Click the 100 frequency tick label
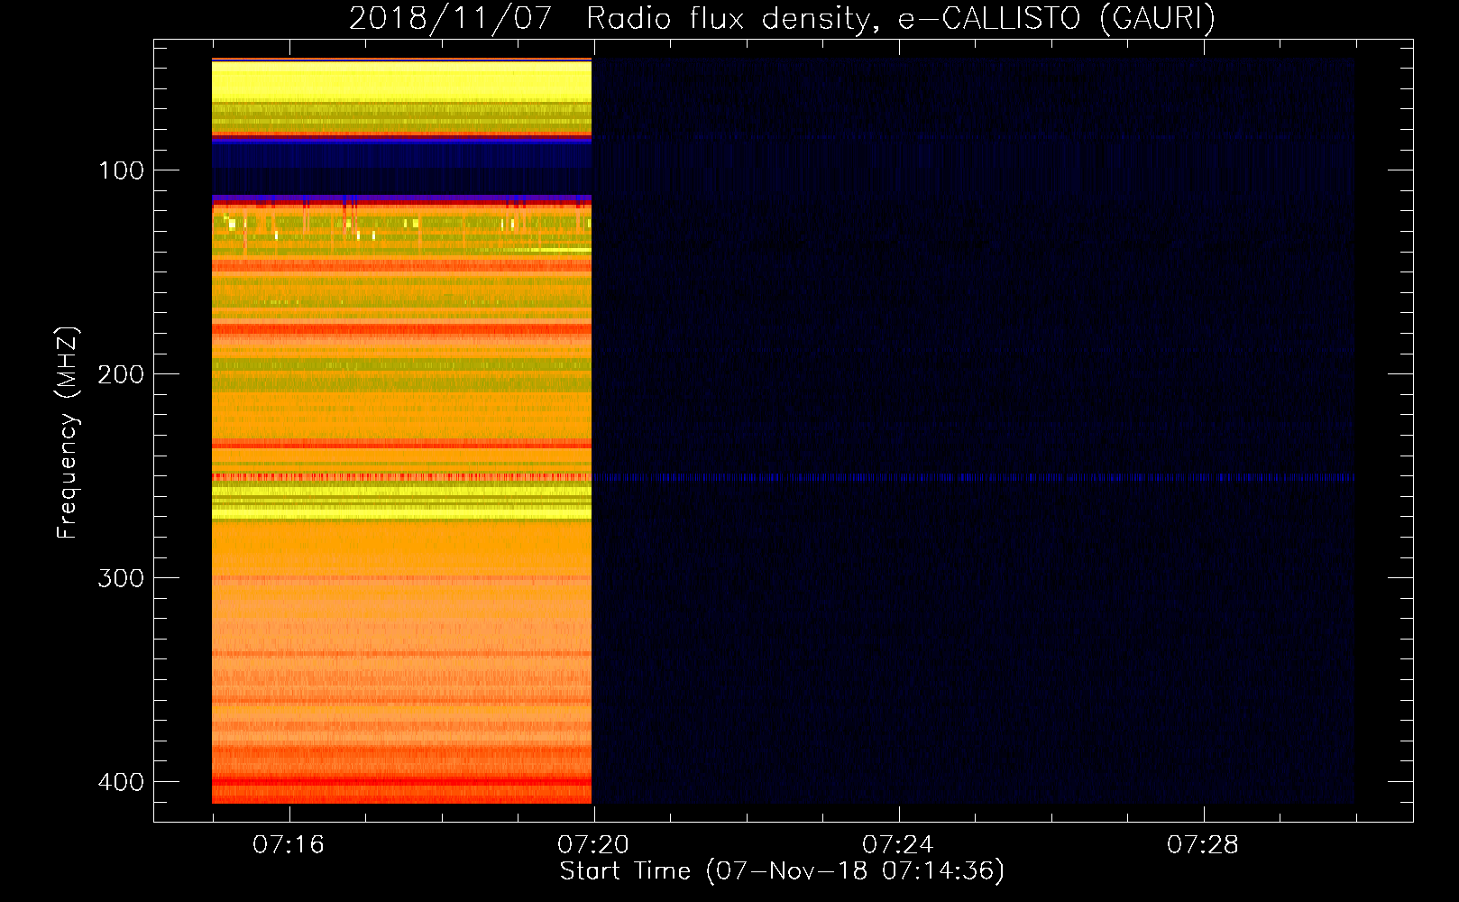1459x902 pixels. tap(121, 170)
